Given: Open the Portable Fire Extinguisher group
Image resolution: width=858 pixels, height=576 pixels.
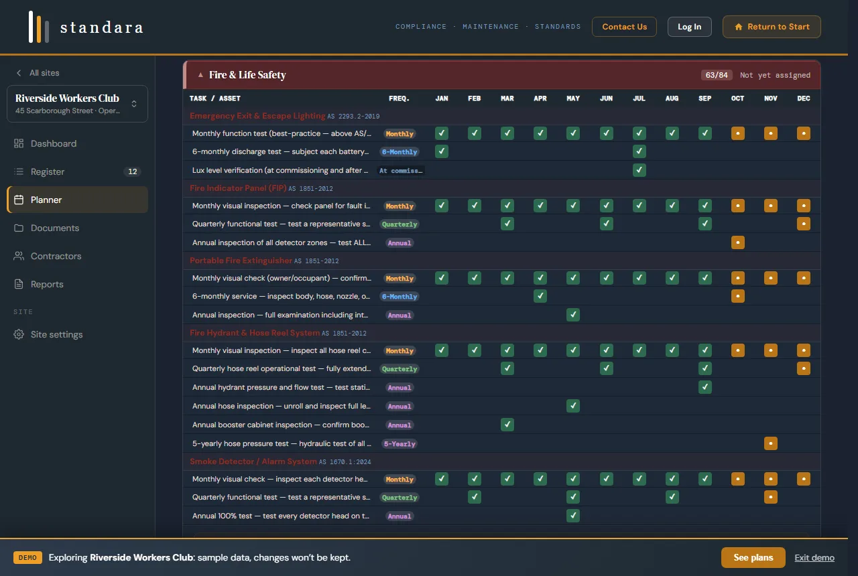Looking at the screenshot, I should (x=501, y=261).
